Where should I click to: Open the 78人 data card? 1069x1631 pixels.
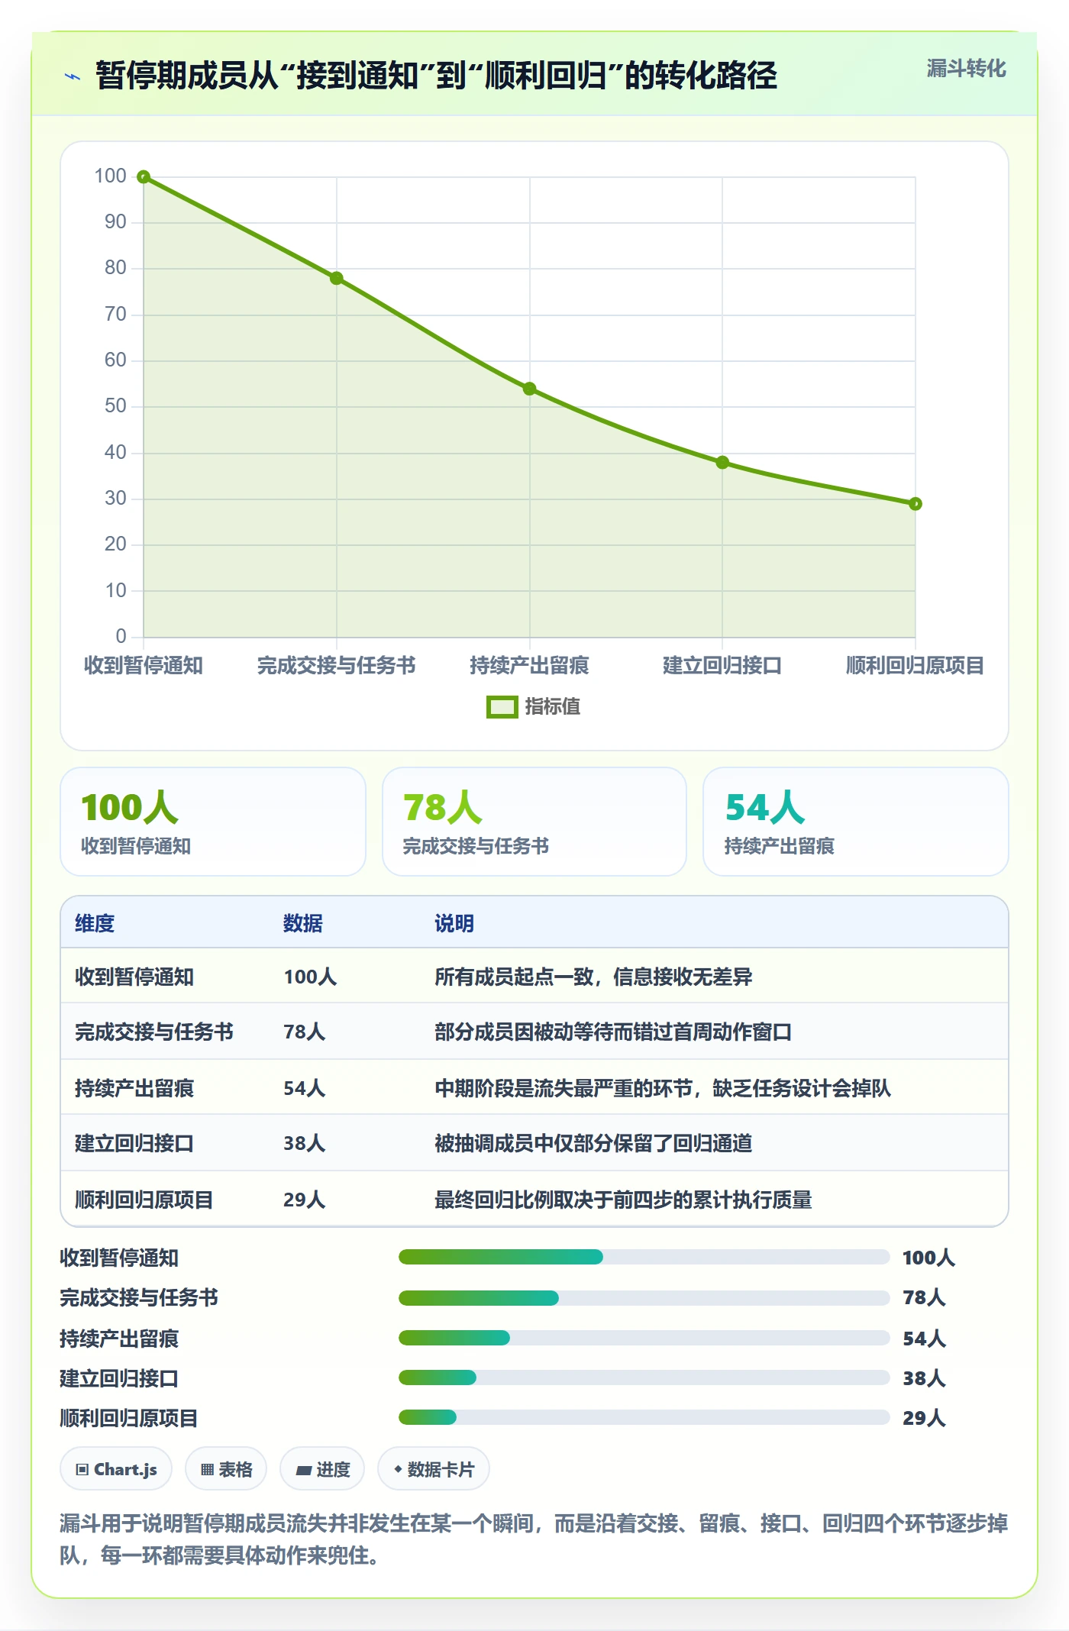point(534,822)
